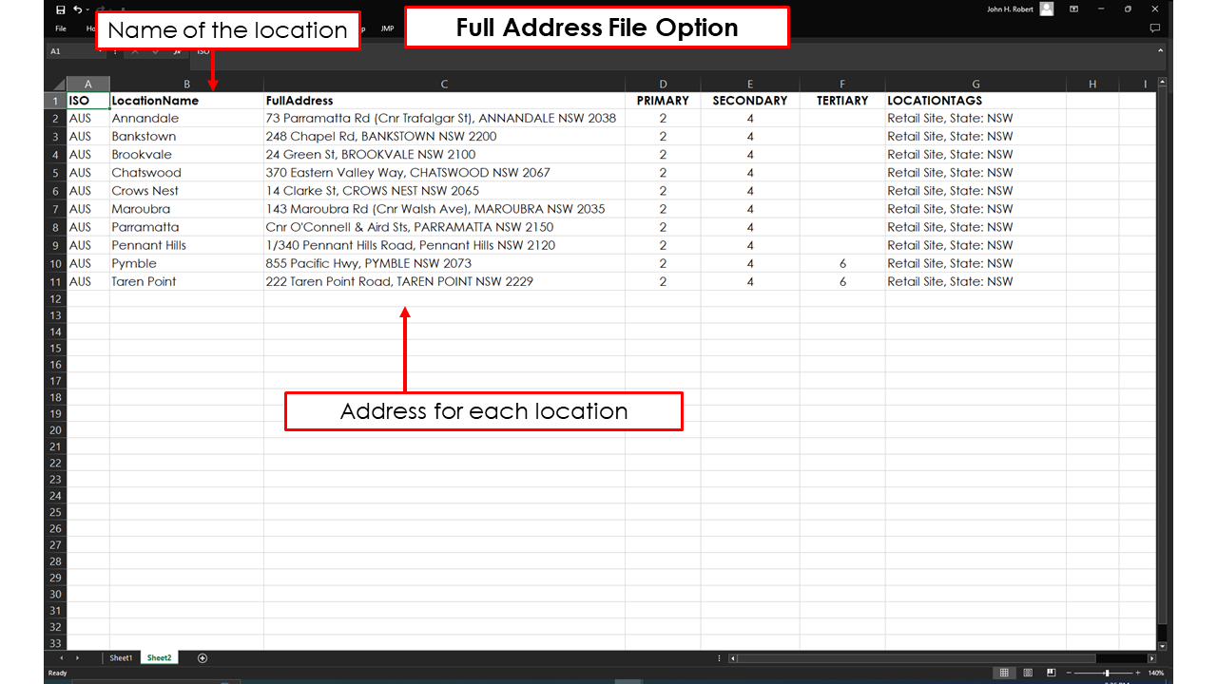Screen dimensions: 1217x684
Task: Switch to the Sheet1 tab
Action: 121,658
